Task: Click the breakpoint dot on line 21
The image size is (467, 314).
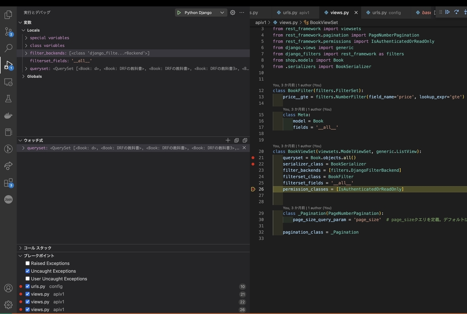Action: click(x=253, y=158)
